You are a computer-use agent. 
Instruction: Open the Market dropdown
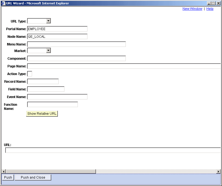pos(48,50)
